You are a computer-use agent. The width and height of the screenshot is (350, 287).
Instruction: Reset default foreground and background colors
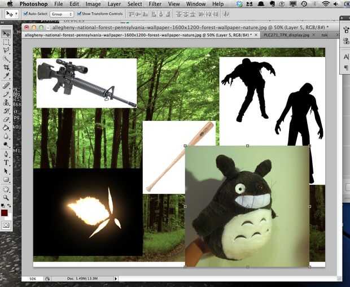3,205
